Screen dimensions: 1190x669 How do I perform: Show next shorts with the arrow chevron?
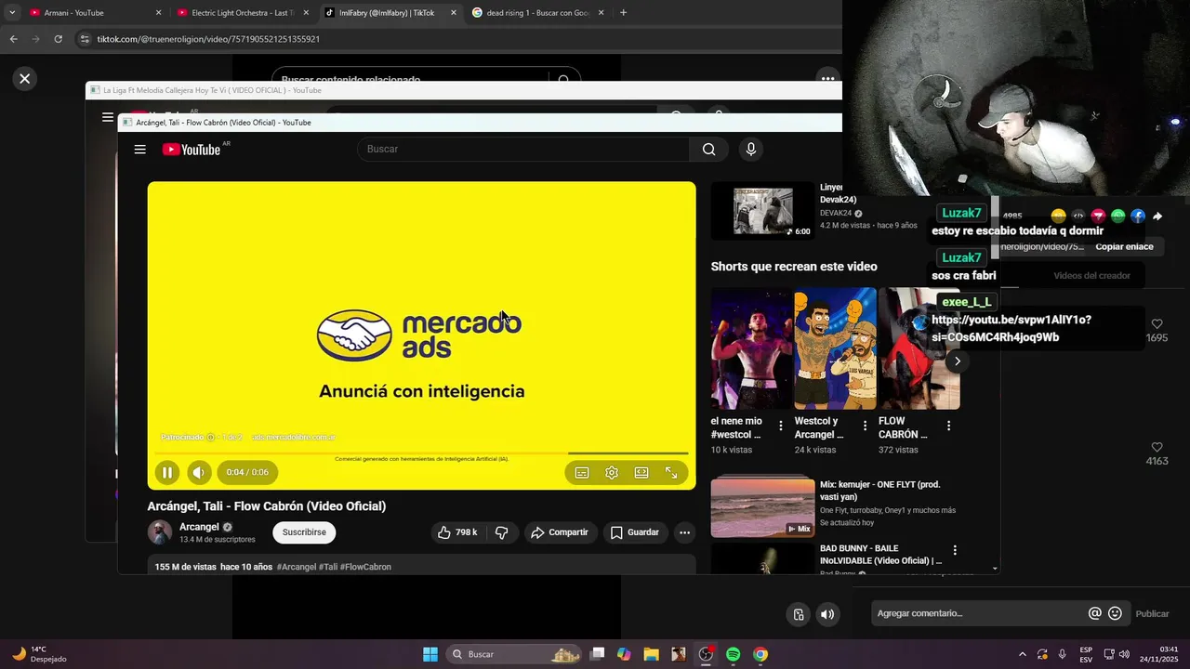click(957, 361)
